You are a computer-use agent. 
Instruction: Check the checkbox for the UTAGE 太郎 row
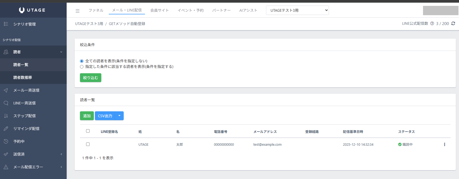coord(88,144)
